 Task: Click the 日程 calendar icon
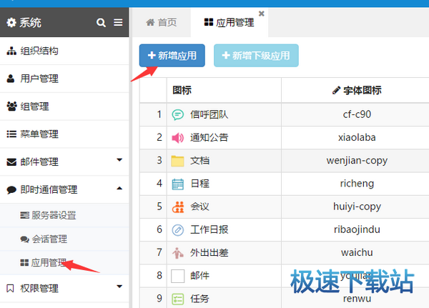[x=177, y=184]
